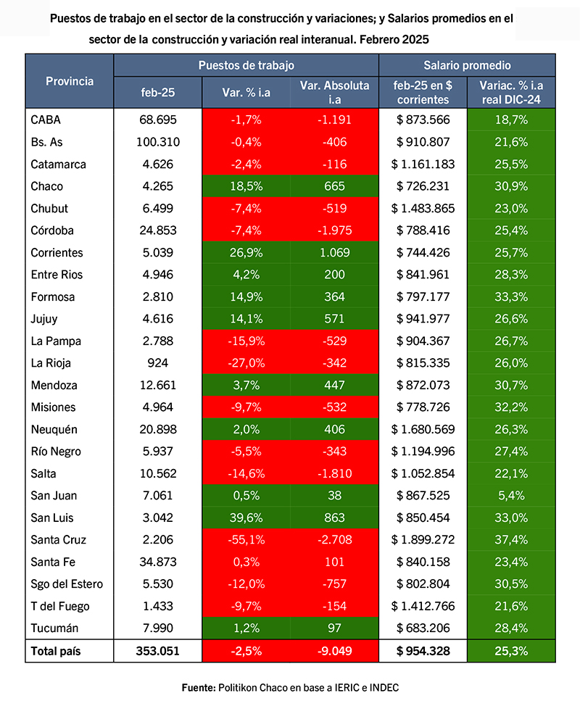This screenshot has width=580, height=706.
Task: Select the CABA province row label
Action: tap(44, 120)
